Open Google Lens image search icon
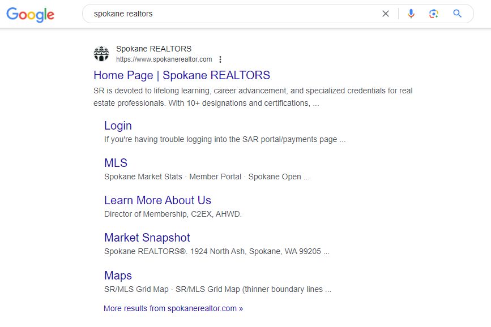The image size is (491, 327). [x=433, y=14]
